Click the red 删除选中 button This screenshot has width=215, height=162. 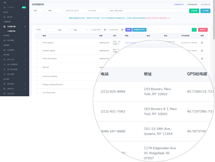point(203,30)
